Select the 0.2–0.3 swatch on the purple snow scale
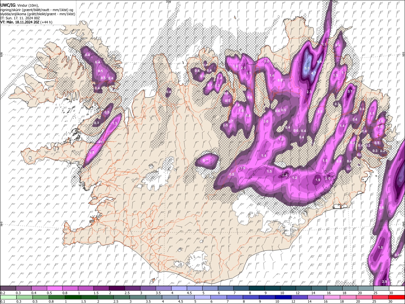This screenshot has height=304, width=405. point(8,288)
